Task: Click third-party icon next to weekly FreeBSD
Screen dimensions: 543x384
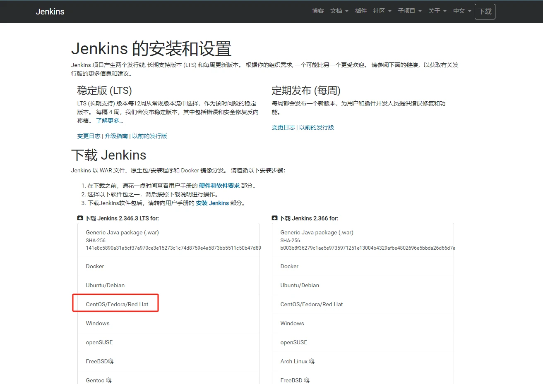Action: click(x=307, y=380)
